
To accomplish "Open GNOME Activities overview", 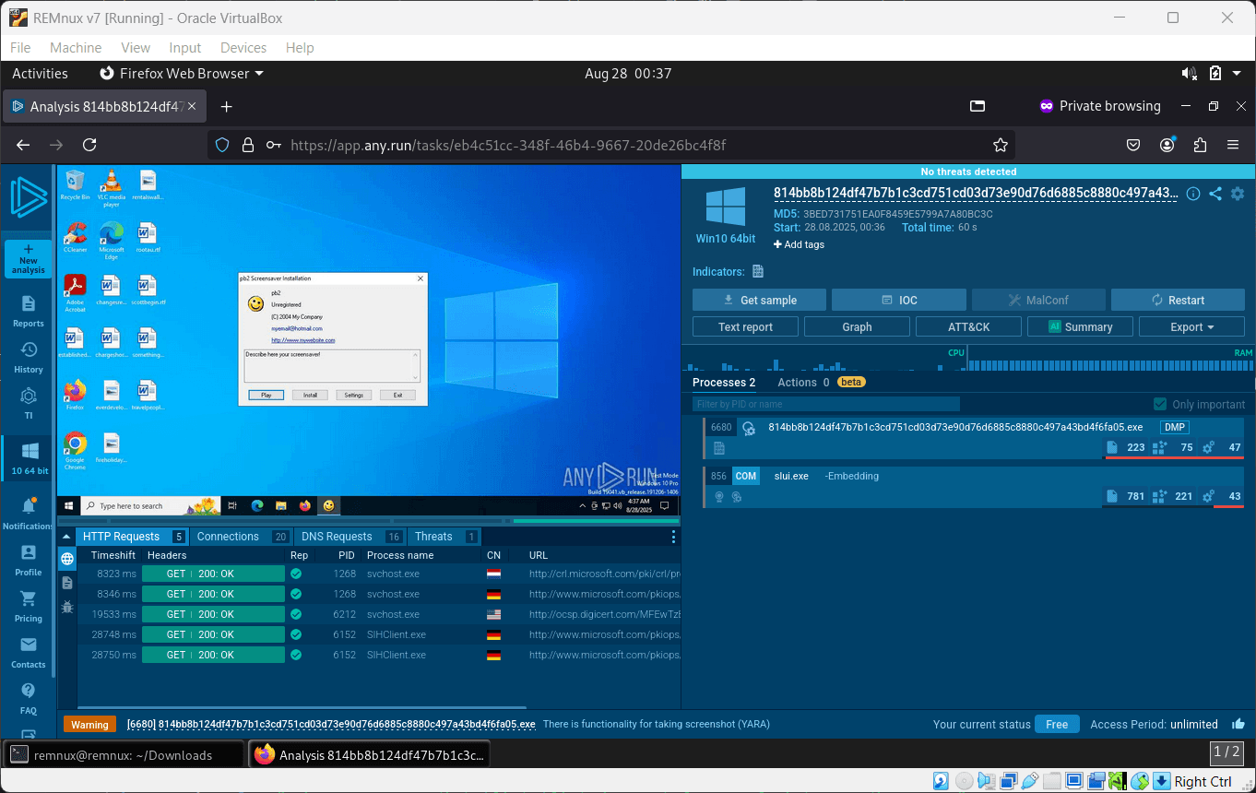I will click(x=40, y=73).
